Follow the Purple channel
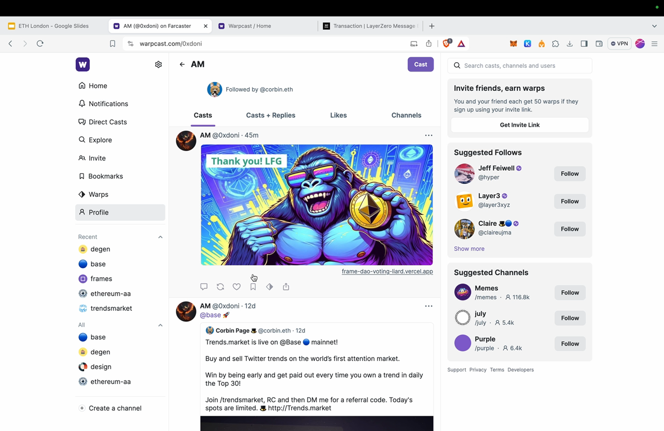664x431 pixels. click(570, 343)
